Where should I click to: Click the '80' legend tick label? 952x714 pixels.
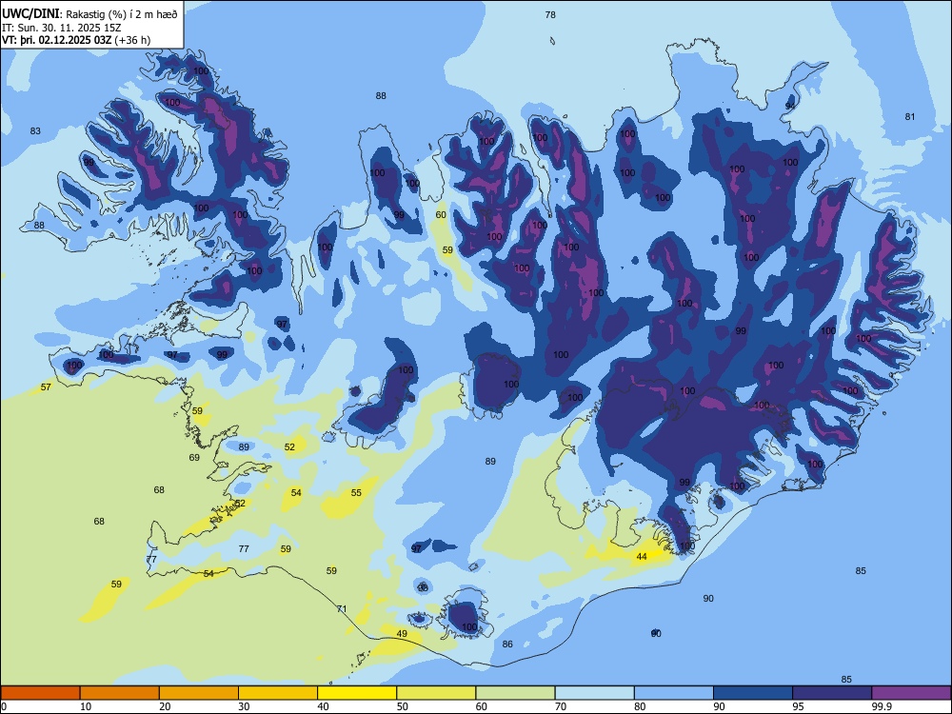click(x=640, y=706)
